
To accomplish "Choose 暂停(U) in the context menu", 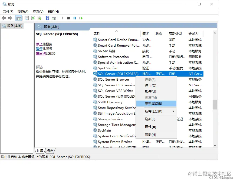I will coord(156,91).
